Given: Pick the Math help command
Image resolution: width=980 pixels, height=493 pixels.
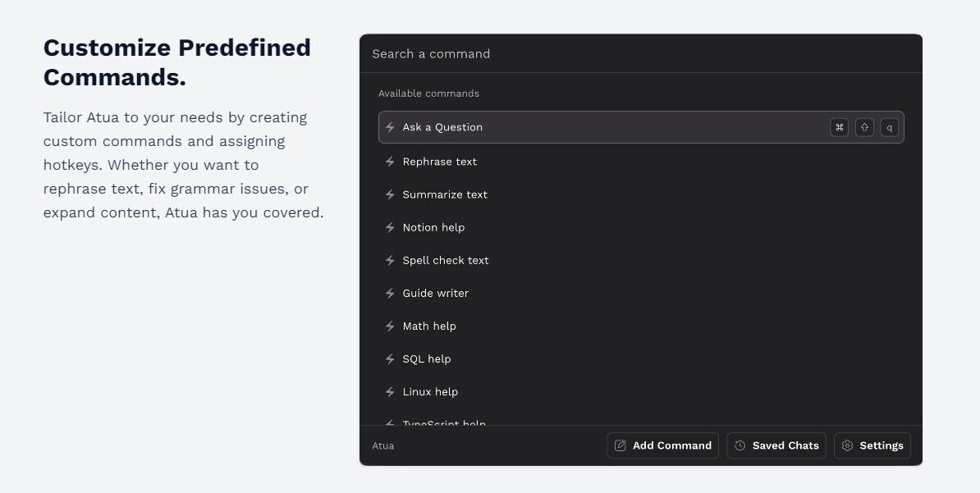Looking at the screenshot, I should tap(429, 326).
